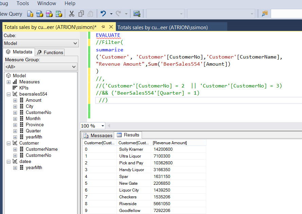Click the Copy icon in toolbar
The height and width of the screenshot is (214, 302).
[81, 14]
